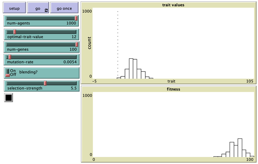The width and height of the screenshot is (258, 164).
Task: Click the 105 x-axis maximum in trait plot
Action: coord(250,81)
